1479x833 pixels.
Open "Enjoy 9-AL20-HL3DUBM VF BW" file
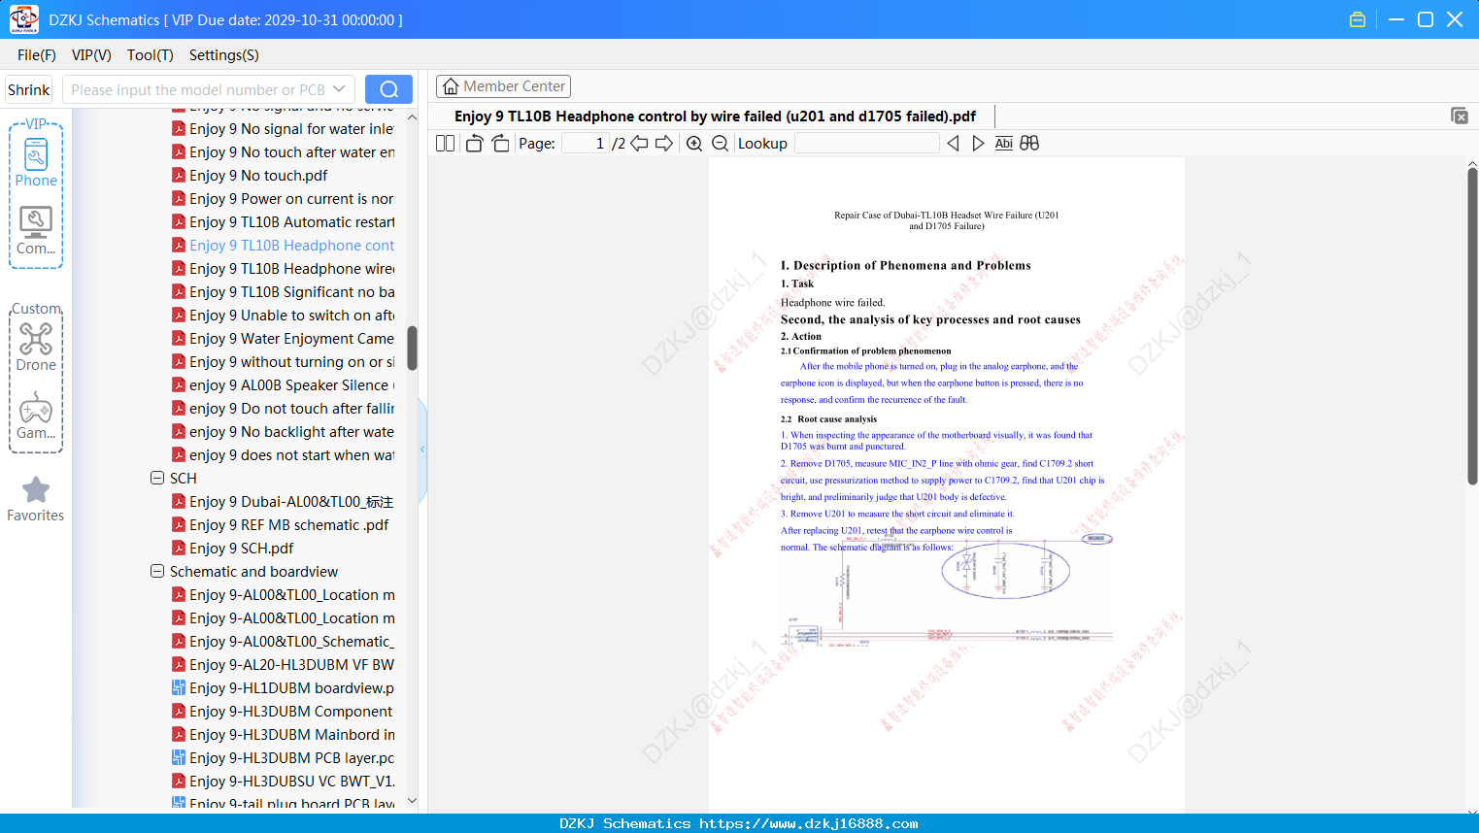pyautogui.click(x=291, y=665)
